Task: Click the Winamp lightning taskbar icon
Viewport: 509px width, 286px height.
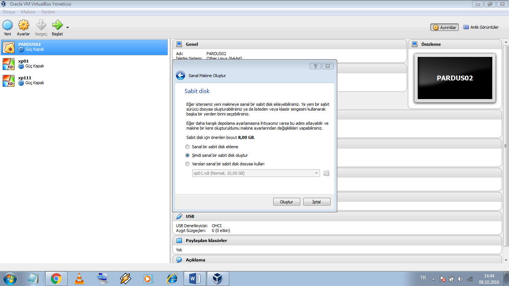Action: [126, 279]
